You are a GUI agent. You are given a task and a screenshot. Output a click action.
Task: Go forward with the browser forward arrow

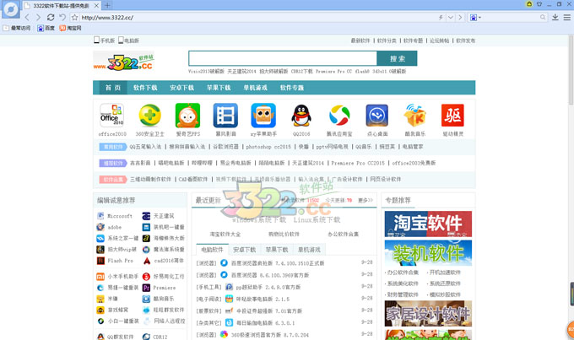click(38, 17)
